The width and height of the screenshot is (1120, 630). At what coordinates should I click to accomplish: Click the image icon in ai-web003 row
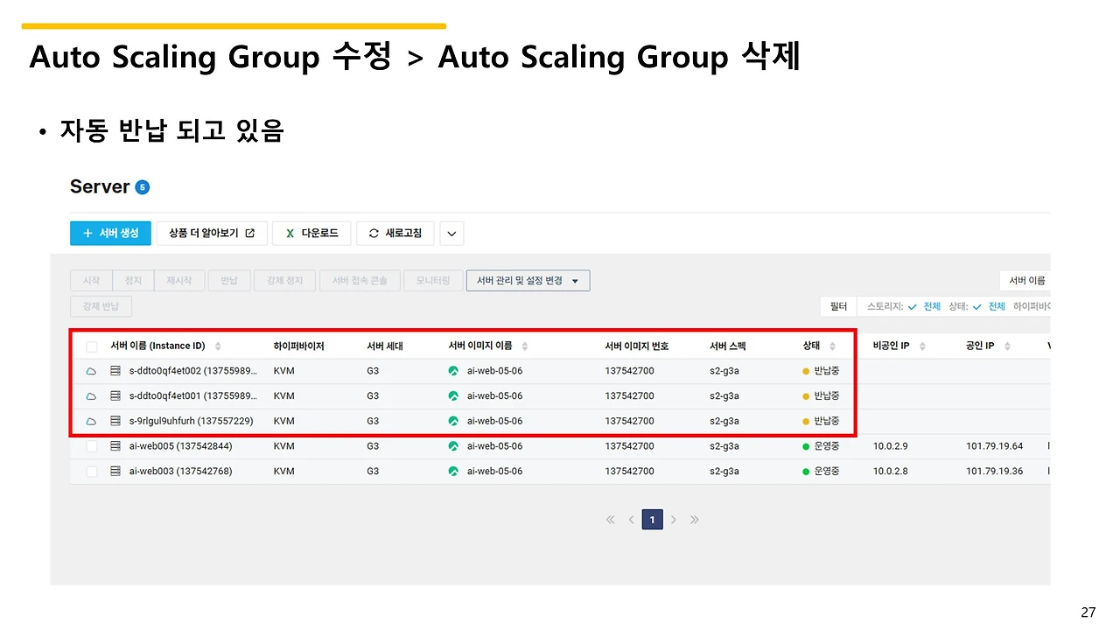(x=453, y=472)
